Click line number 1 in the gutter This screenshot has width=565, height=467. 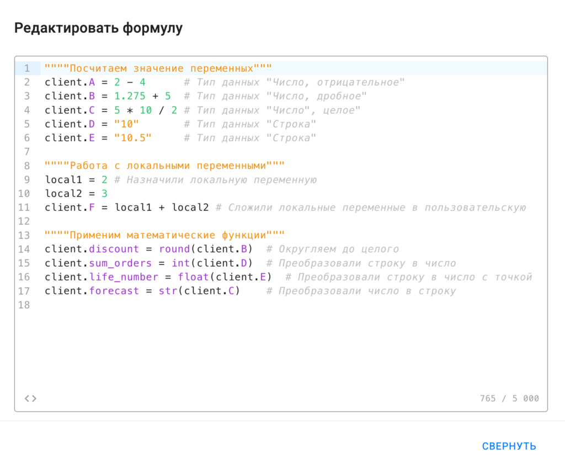(26, 68)
